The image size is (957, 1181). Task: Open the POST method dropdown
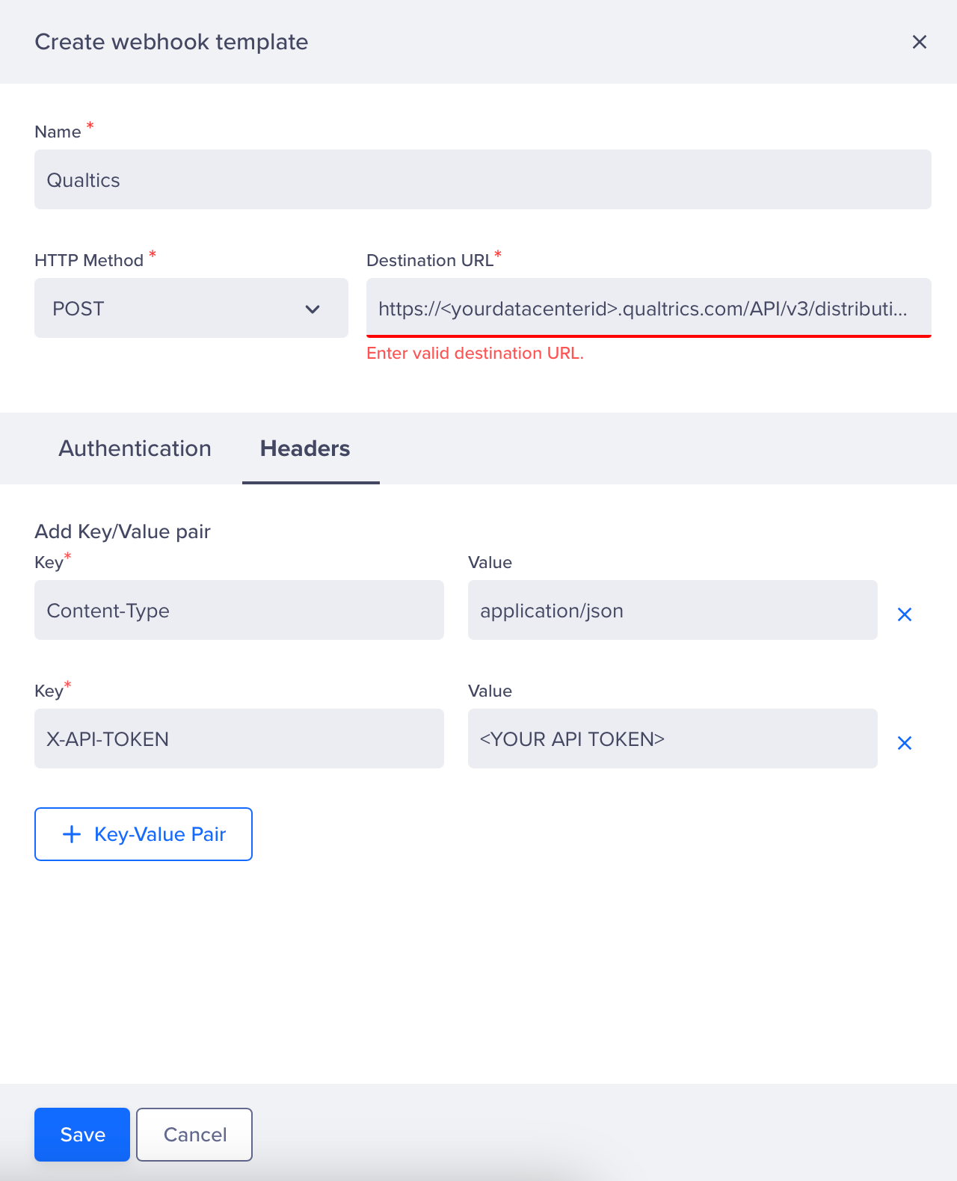(191, 308)
